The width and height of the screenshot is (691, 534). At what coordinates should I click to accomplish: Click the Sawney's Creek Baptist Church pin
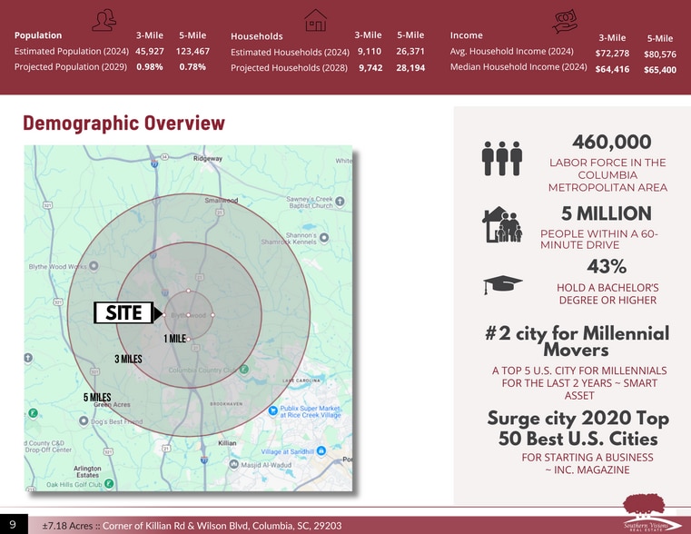point(340,202)
